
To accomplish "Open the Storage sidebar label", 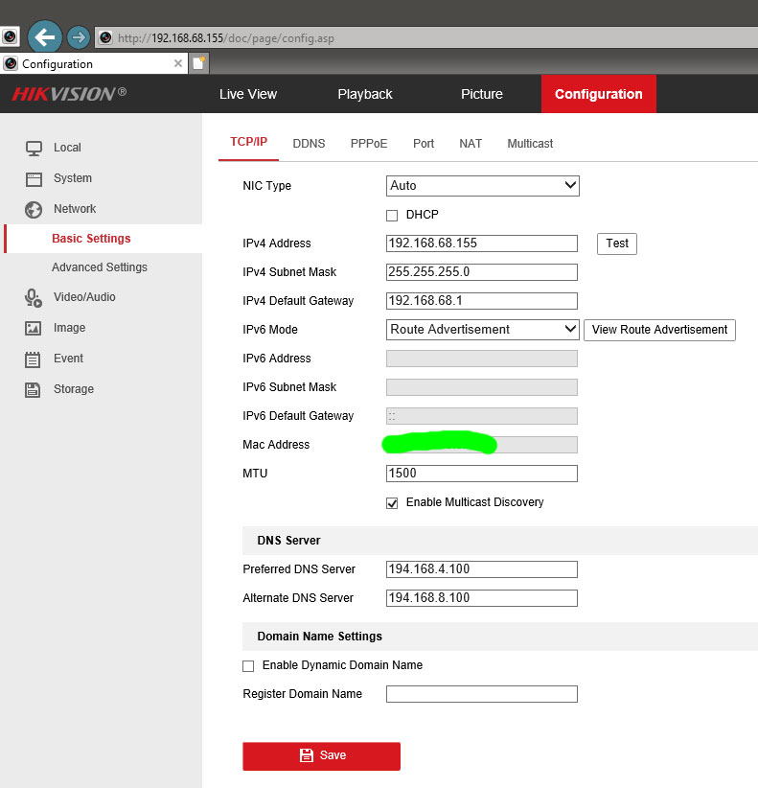I will [74, 389].
